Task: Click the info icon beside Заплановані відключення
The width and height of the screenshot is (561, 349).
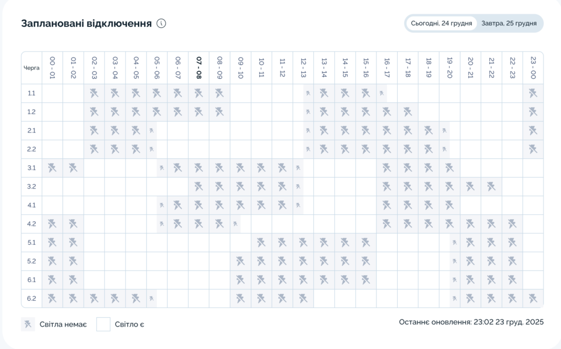Action: pos(161,24)
